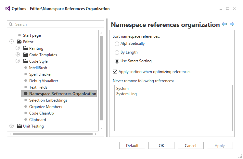Choose the By Length radio button
Image resolution: width=243 pixels, height=159 pixels.
[117, 53]
